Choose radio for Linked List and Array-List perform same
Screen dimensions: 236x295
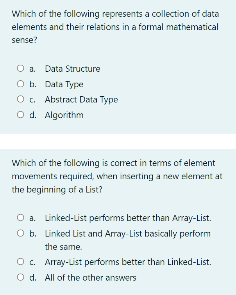click(x=20, y=233)
